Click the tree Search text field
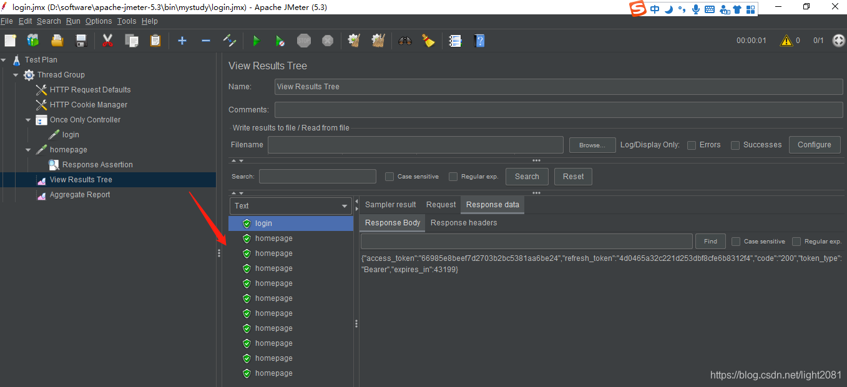This screenshot has height=387, width=847. (x=318, y=177)
